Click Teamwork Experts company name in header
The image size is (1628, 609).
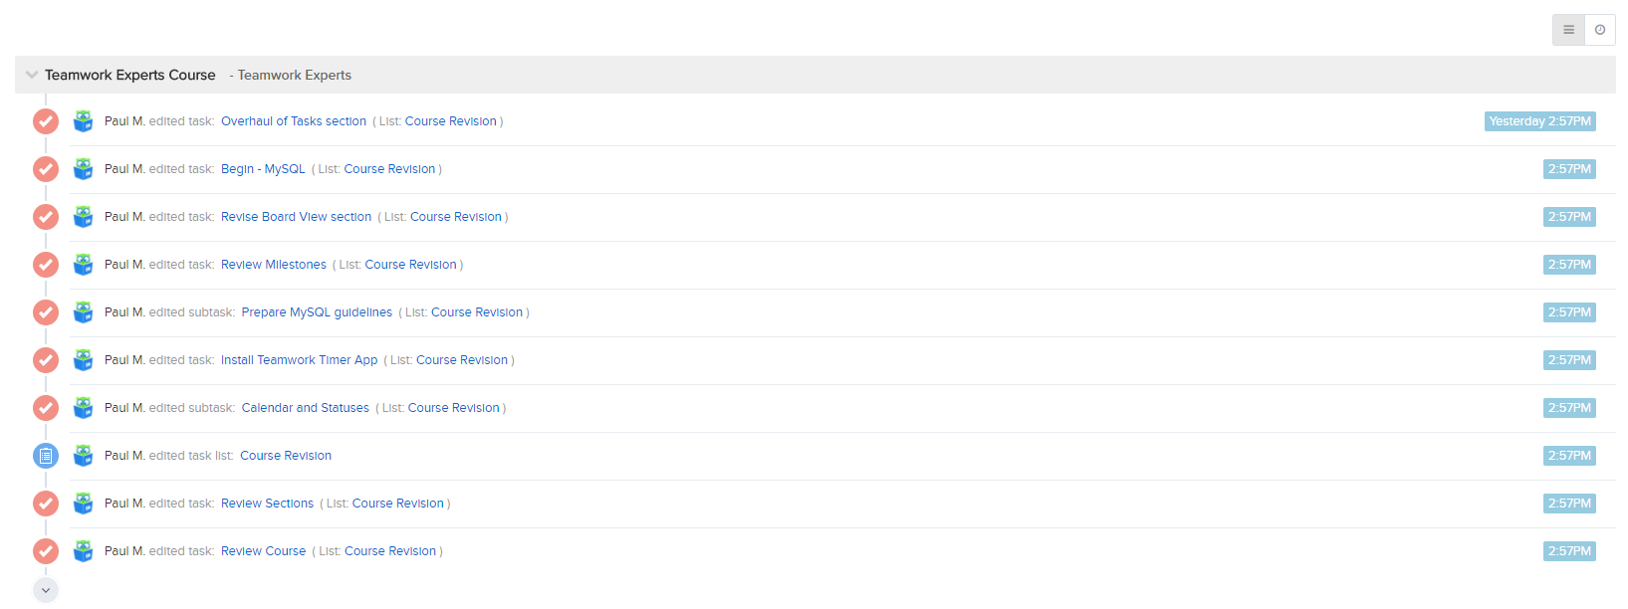tap(295, 75)
